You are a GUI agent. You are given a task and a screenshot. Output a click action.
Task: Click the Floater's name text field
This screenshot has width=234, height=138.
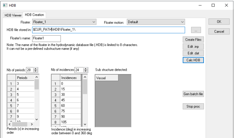[x=46, y=38]
